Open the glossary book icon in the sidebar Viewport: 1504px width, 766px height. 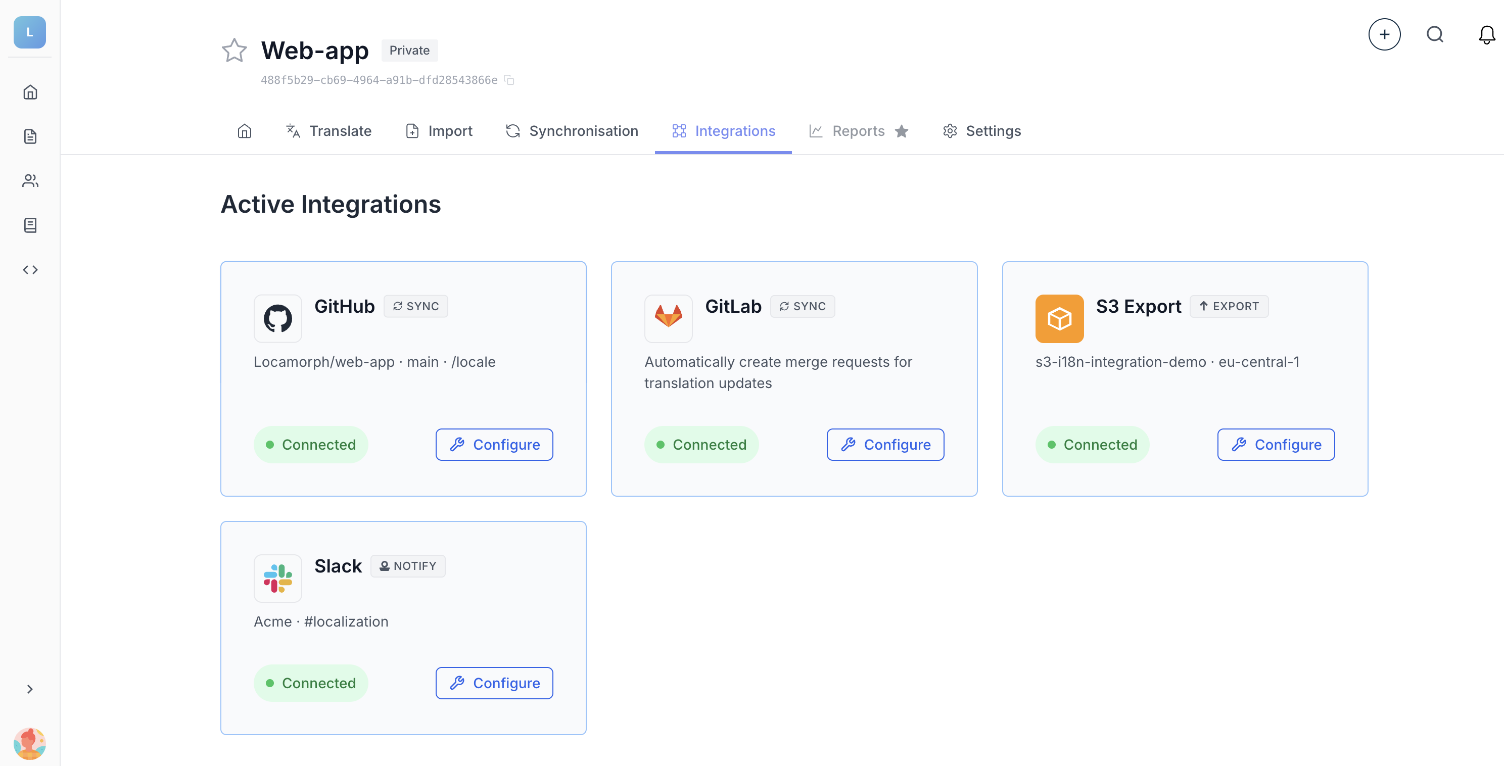(30, 225)
